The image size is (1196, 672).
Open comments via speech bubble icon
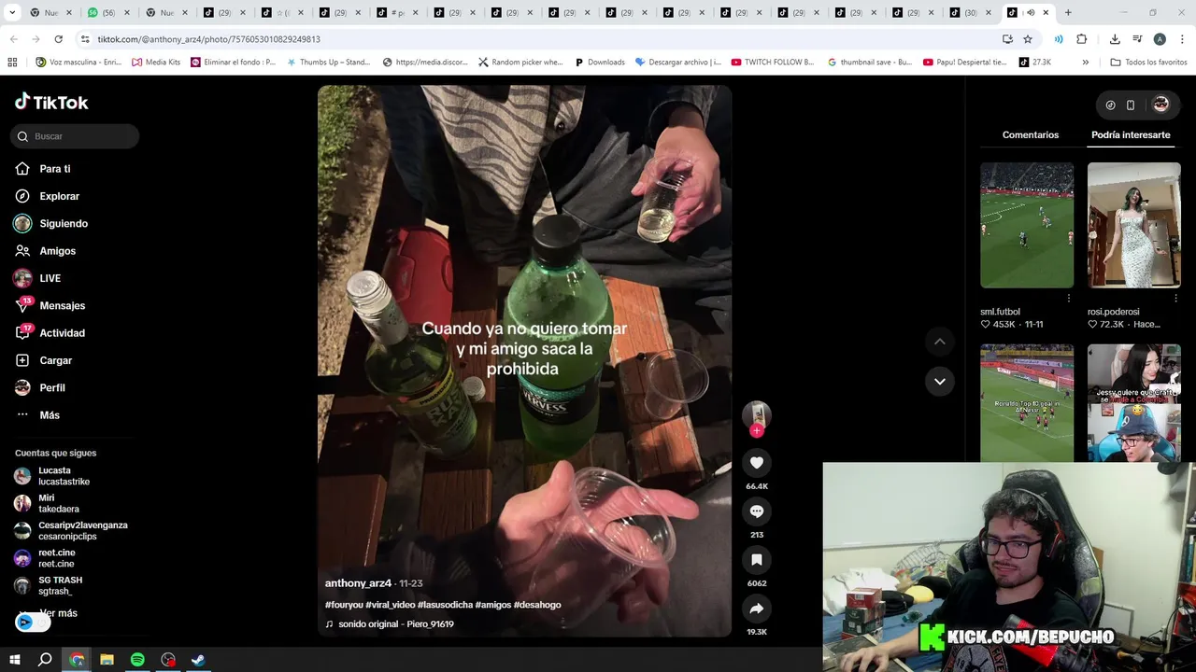757,511
